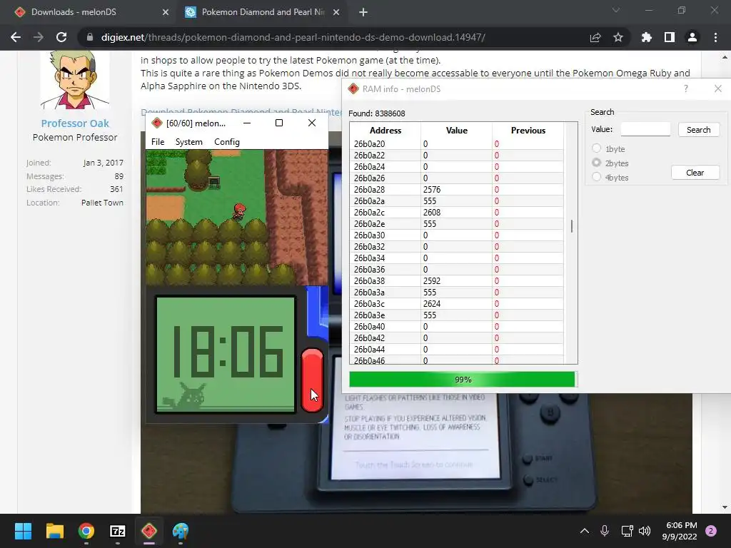Click the RAM table vertical scrollbar handle

pyautogui.click(x=572, y=226)
